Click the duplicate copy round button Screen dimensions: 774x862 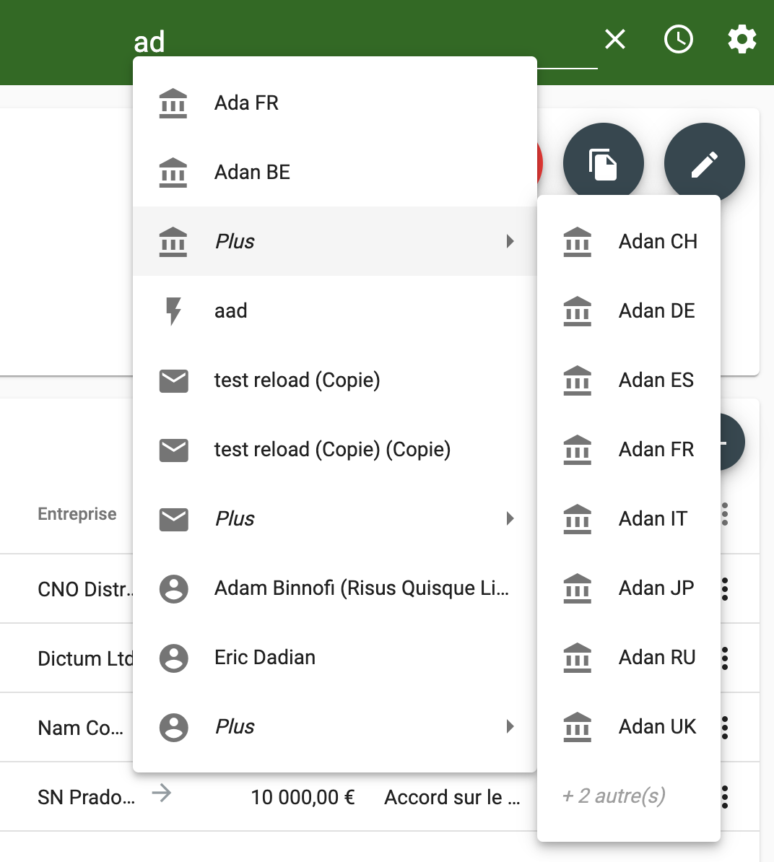[603, 163]
